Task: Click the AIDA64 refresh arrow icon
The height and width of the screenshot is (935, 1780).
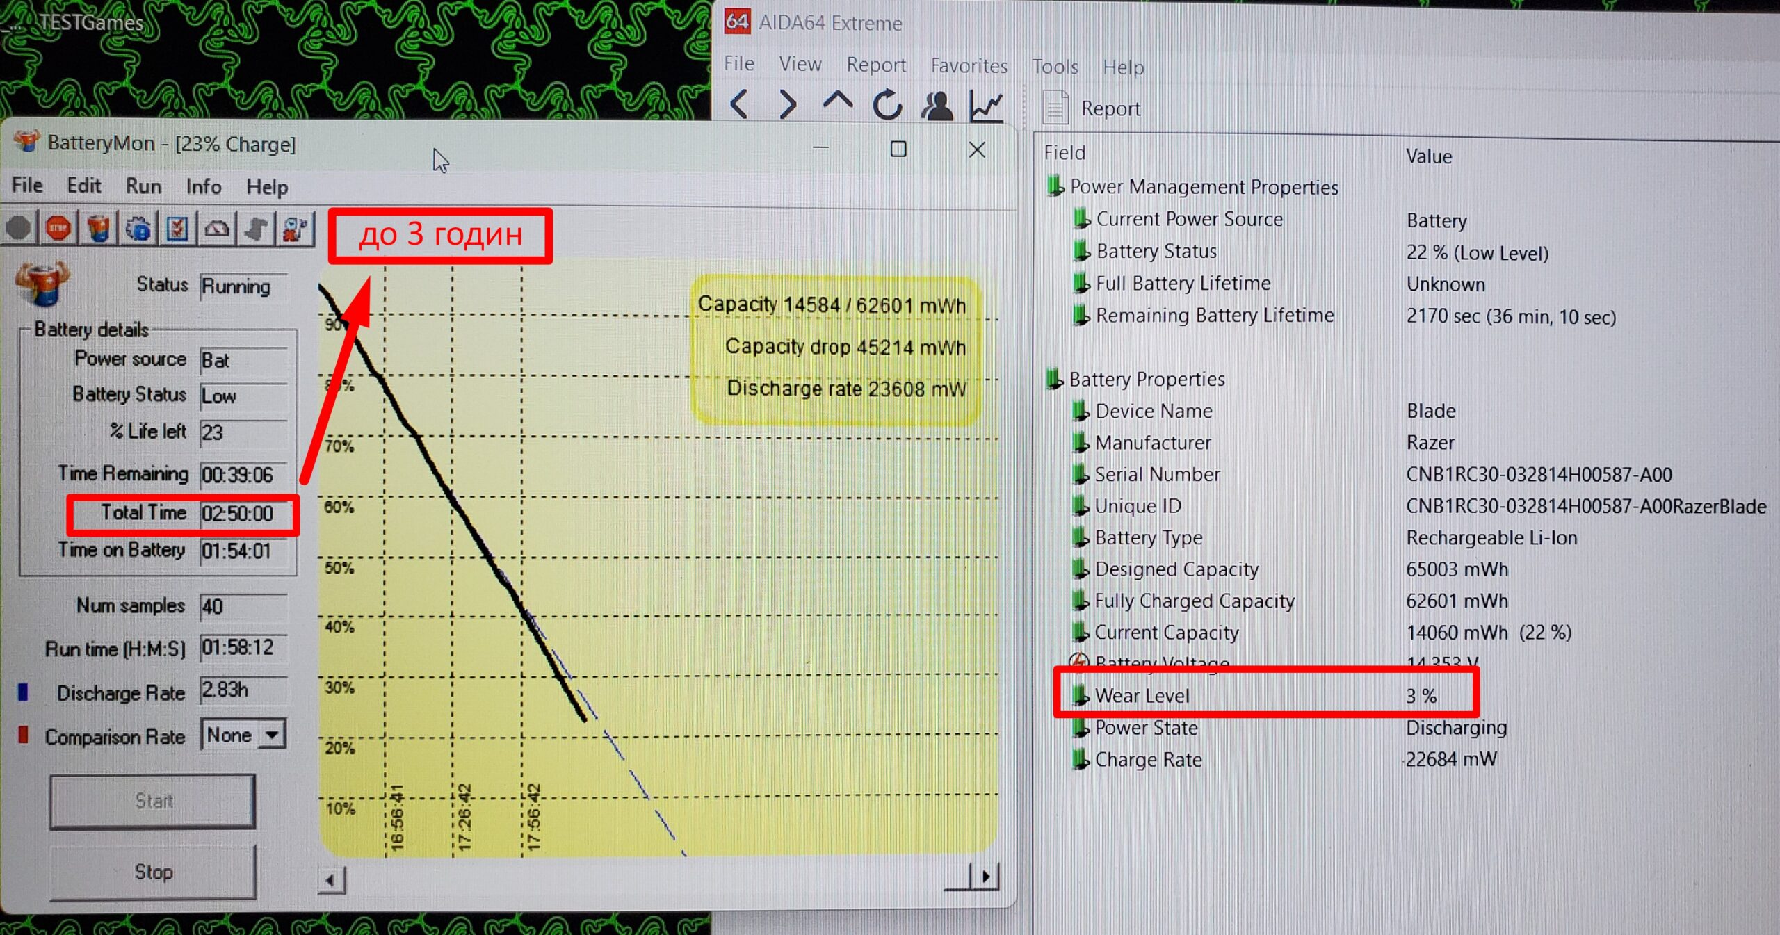Action: click(x=887, y=106)
